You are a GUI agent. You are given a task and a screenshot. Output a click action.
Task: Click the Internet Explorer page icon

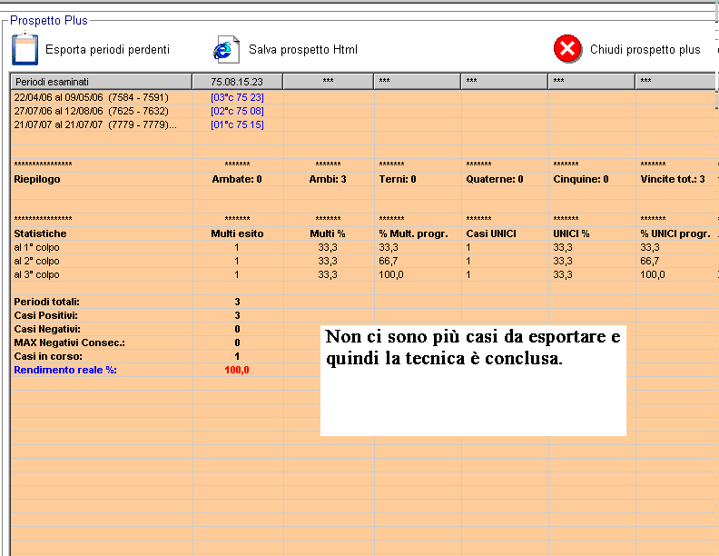(227, 50)
